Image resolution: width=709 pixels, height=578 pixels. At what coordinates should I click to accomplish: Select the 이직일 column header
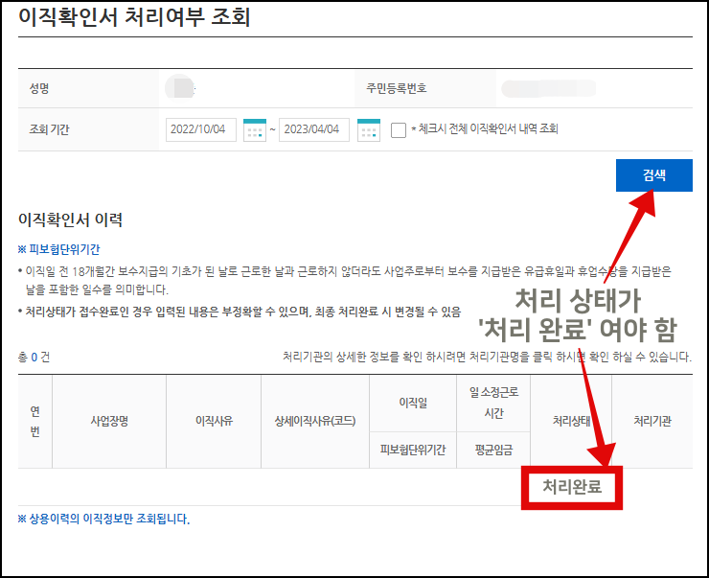pyautogui.click(x=413, y=403)
